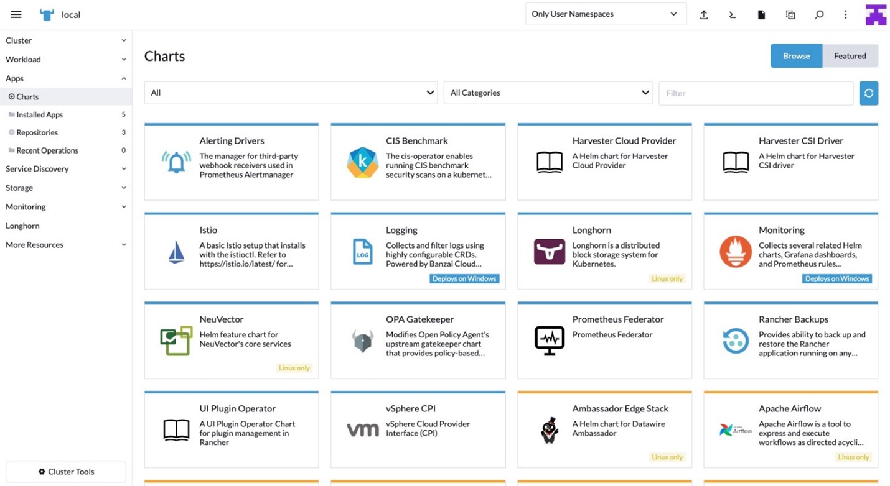This screenshot has width=890, height=486.
Task: Click the Harvester Cloud Provider book icon
Action: point(550,162)
